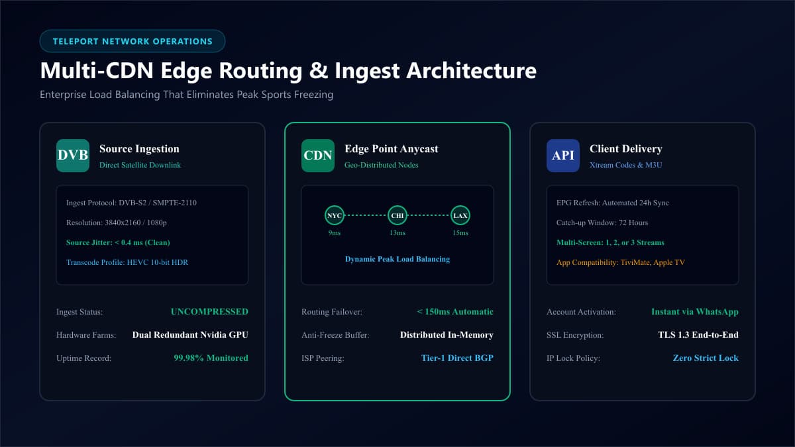
Task: Click Zero Strict Lock value
Action: (x=706, y=358)
